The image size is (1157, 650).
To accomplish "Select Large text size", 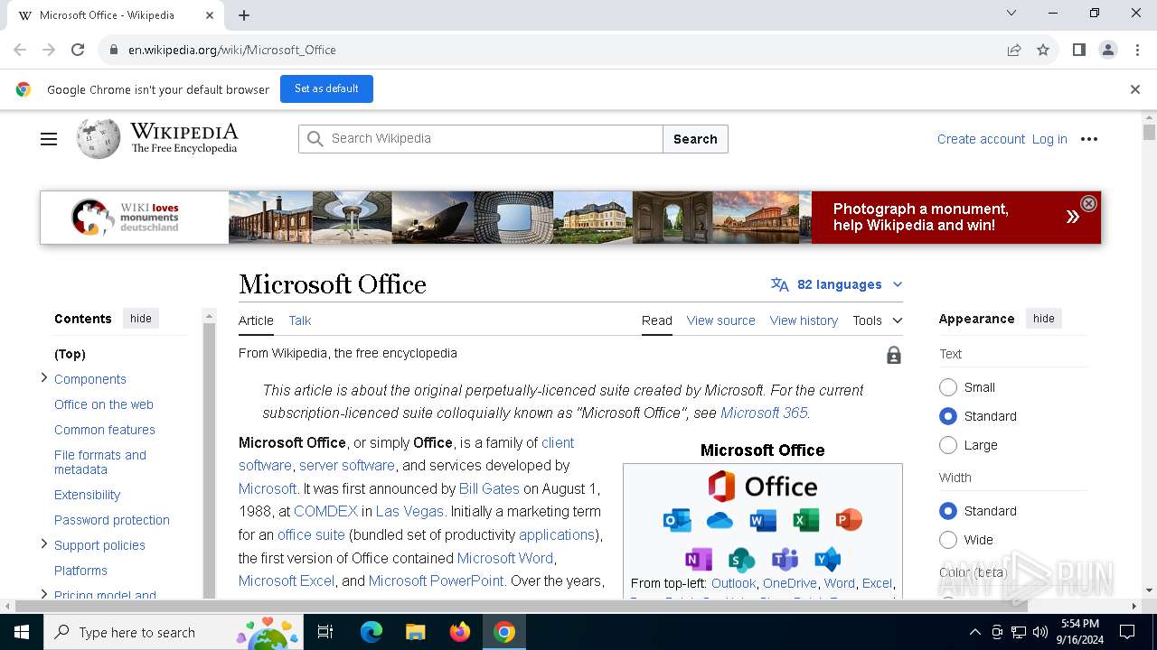I will click(948, 445).
